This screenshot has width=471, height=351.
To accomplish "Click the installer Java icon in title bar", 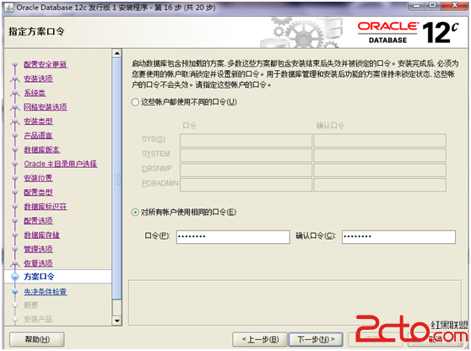I will click(x=9, y=8).
